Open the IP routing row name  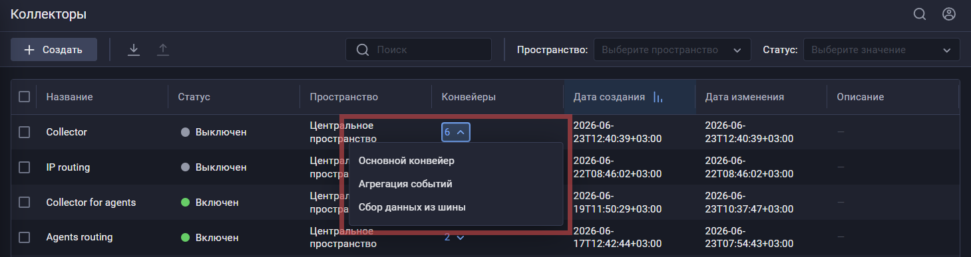coord(68,167)
